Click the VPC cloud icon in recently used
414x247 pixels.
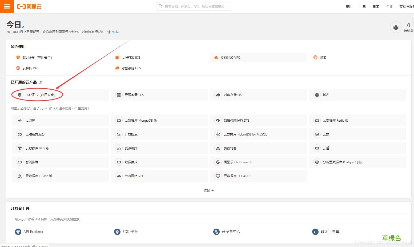coord(216,57)
